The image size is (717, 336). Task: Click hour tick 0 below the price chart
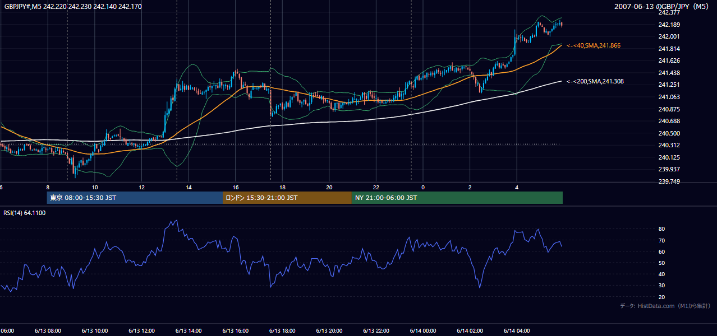pyautogui.click(x=423, y=187)
